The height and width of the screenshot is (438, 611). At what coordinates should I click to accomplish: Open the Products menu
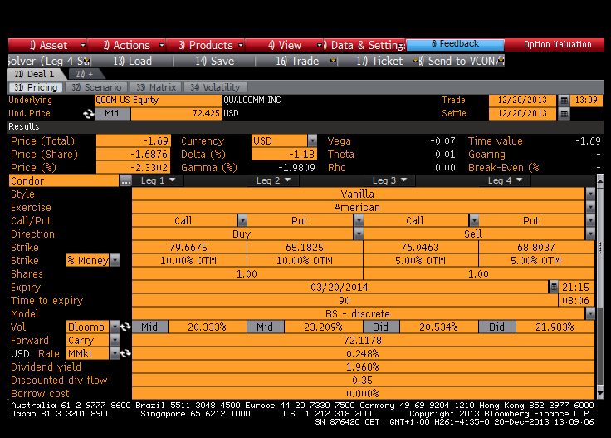pyautogui.click(x=206, y=45)
